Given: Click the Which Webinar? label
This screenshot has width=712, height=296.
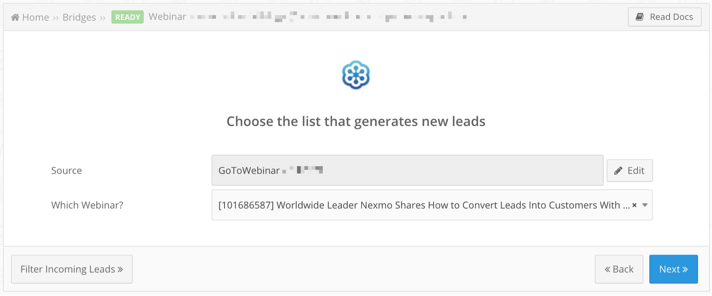Looking at the screenshot, I should (87, 205).
